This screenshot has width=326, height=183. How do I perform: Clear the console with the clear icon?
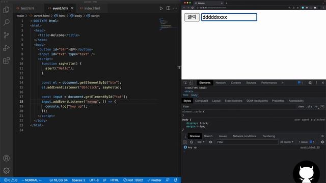(x=192, y=142)
